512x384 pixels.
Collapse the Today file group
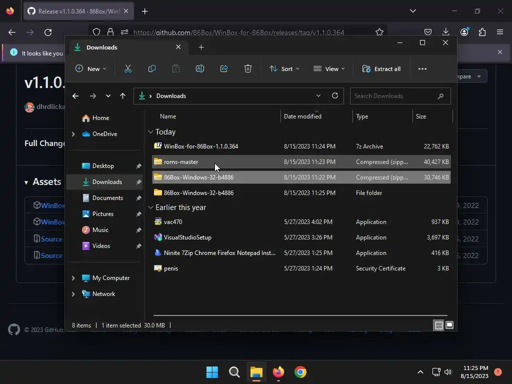(150, 132)
